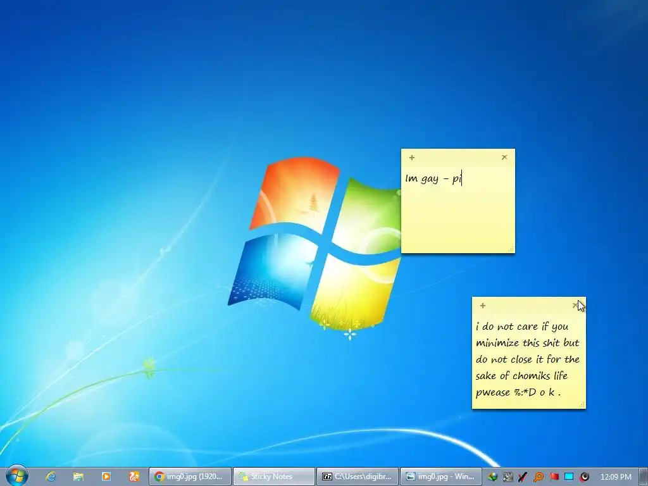Open the Windows Start menu orb
Image resolution: width=648 pixels, height=486 pixels.
16,476
